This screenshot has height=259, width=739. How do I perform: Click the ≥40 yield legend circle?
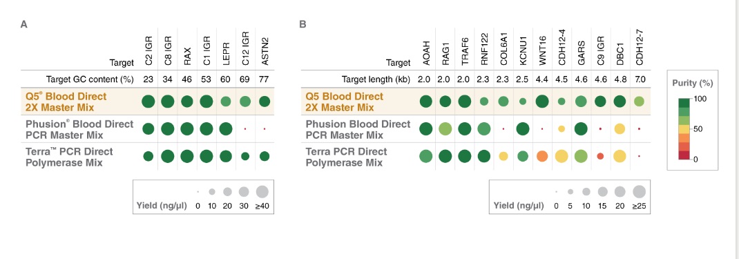(x=262, y=191)
